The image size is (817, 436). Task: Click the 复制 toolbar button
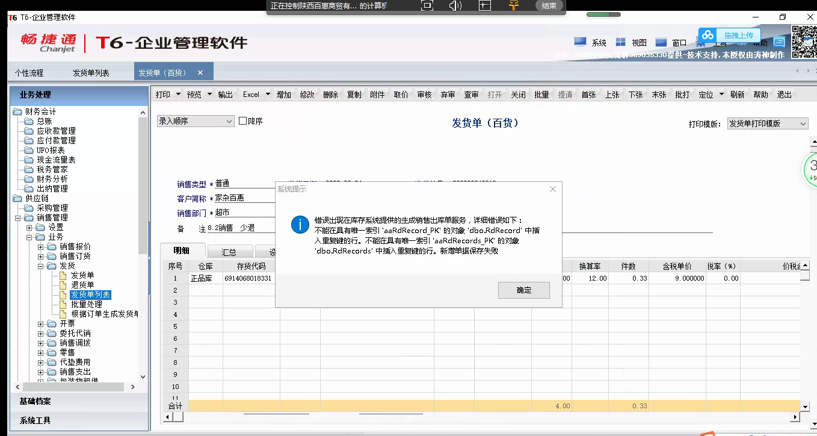tap(354, 95)
